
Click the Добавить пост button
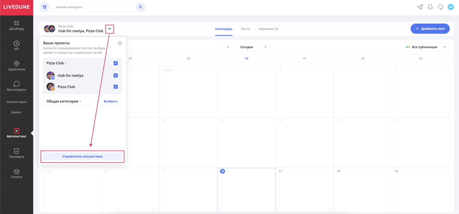point(430,29)
